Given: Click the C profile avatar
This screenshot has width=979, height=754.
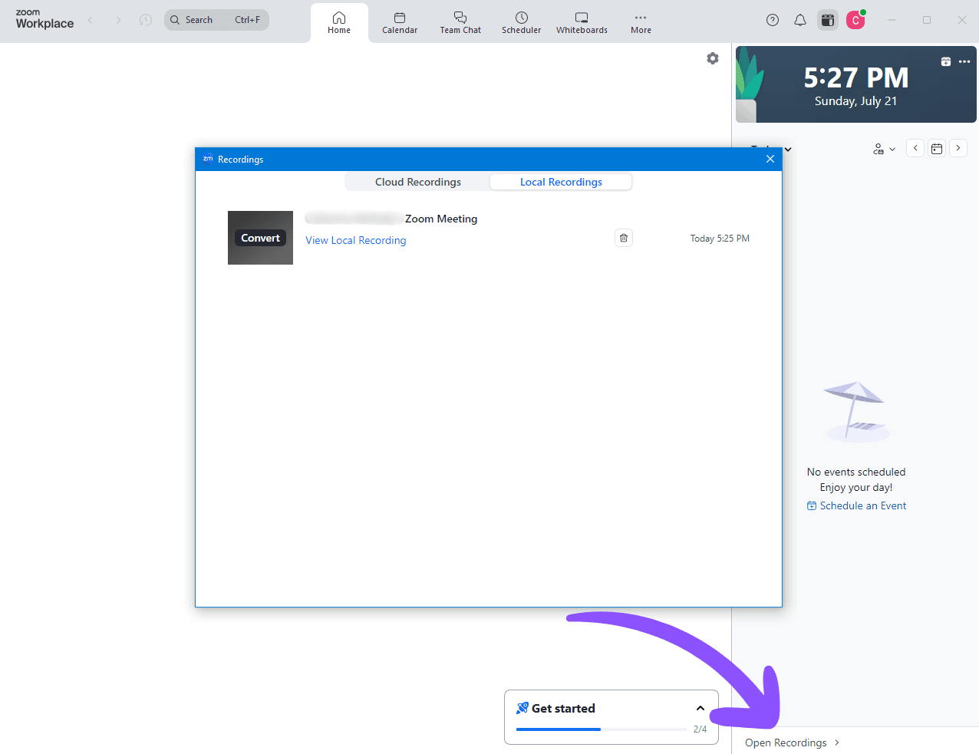Looking at the screenshot, I should (855, 20).
